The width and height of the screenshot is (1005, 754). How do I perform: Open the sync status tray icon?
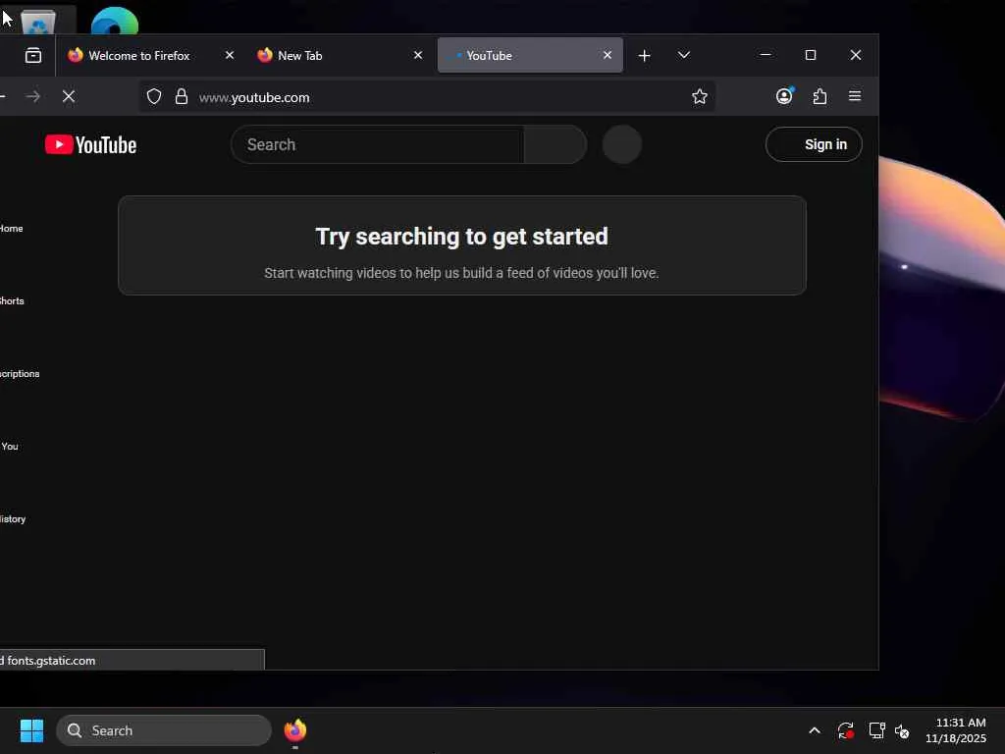coord(845,730)
